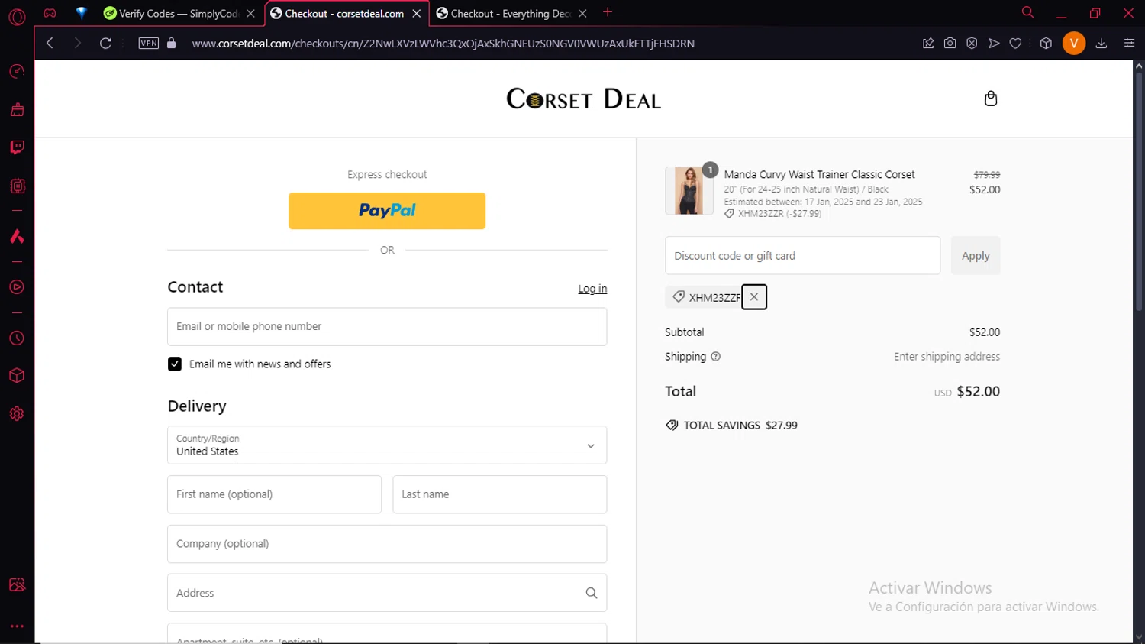This screenshot has width=1145, height=644.
Task: Open the GX Corner gamepad icon
Action: pyautogui.click(x=50, y=13)
